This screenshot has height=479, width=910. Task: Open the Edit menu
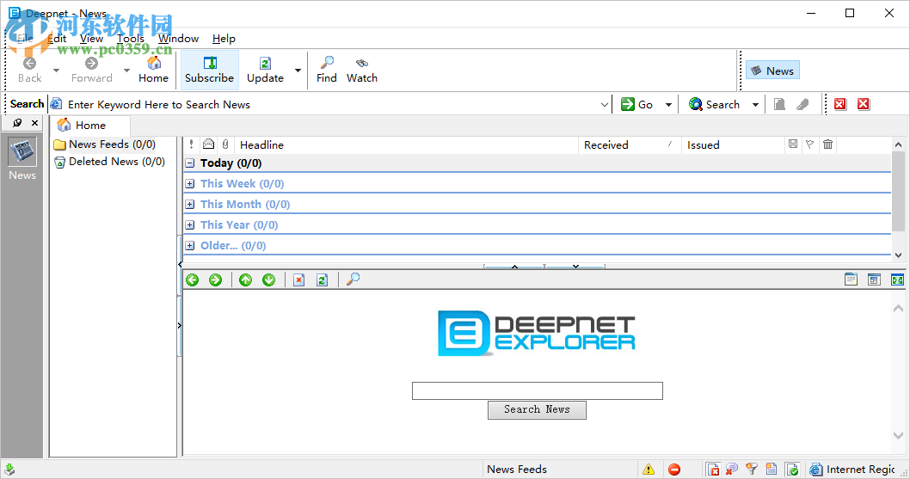pyautogui.click(x=57, y=39)
